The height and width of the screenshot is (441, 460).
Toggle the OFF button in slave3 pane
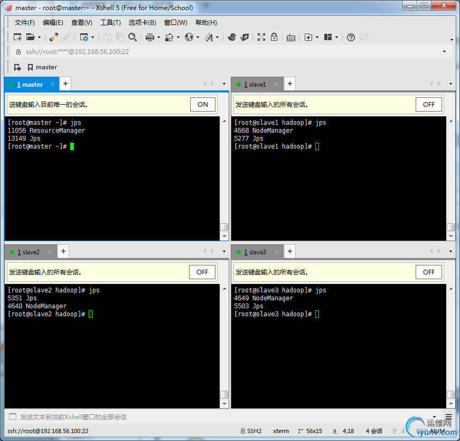pos(429,272)
